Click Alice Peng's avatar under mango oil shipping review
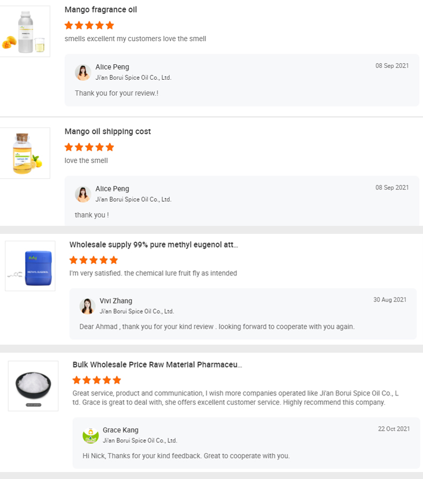Screen dimensions: 423x479 pos(83,194)
